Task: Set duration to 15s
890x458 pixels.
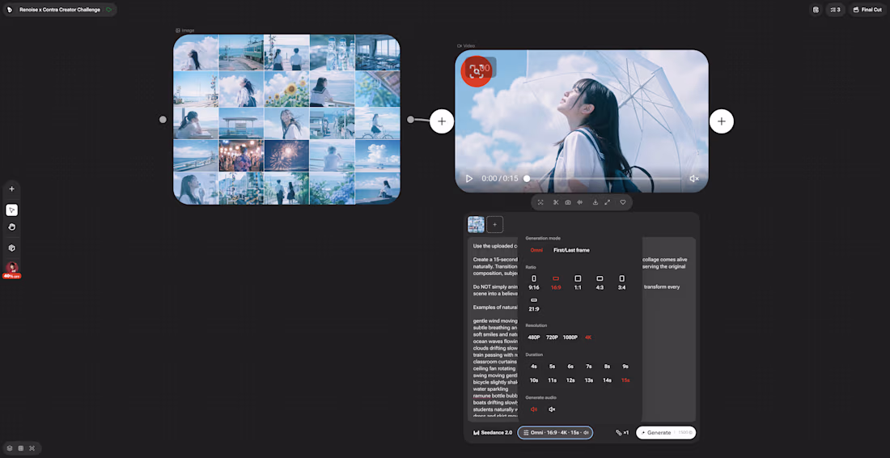Action: (625, 380)
